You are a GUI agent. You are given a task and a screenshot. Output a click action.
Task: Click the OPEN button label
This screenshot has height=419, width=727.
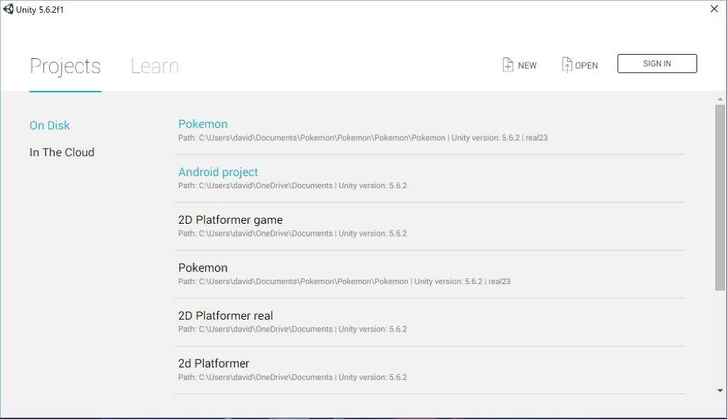pyautogui.click(x=586, y=65)
